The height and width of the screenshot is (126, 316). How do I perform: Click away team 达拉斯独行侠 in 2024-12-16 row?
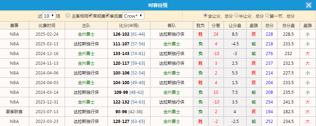172,54
